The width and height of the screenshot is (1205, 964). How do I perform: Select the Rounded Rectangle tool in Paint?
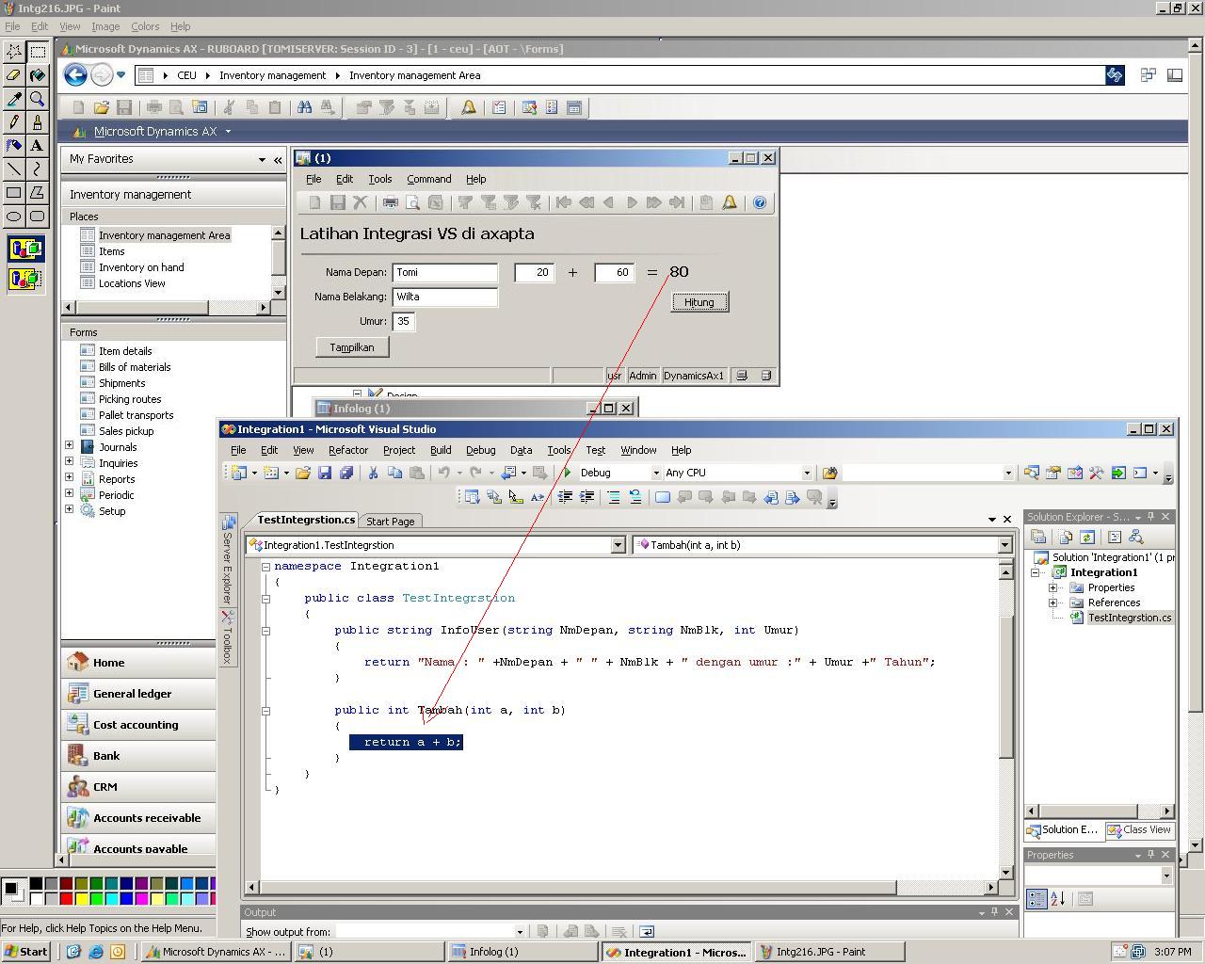[x=38, y=217]
